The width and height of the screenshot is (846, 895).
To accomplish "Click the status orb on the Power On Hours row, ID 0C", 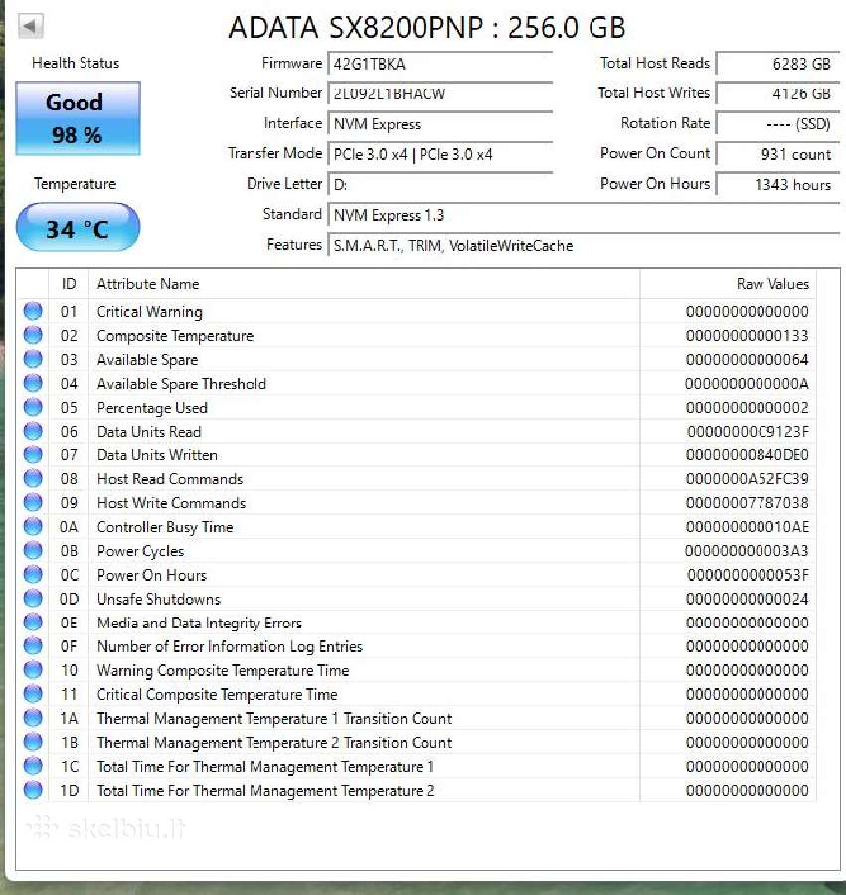I will pyautogui.click(x=33, y=574).
